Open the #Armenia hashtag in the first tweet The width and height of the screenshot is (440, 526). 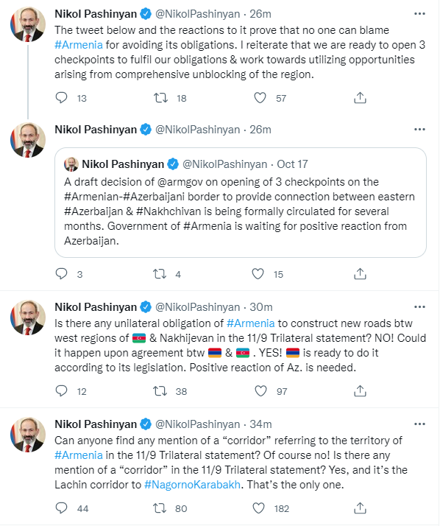79,45
